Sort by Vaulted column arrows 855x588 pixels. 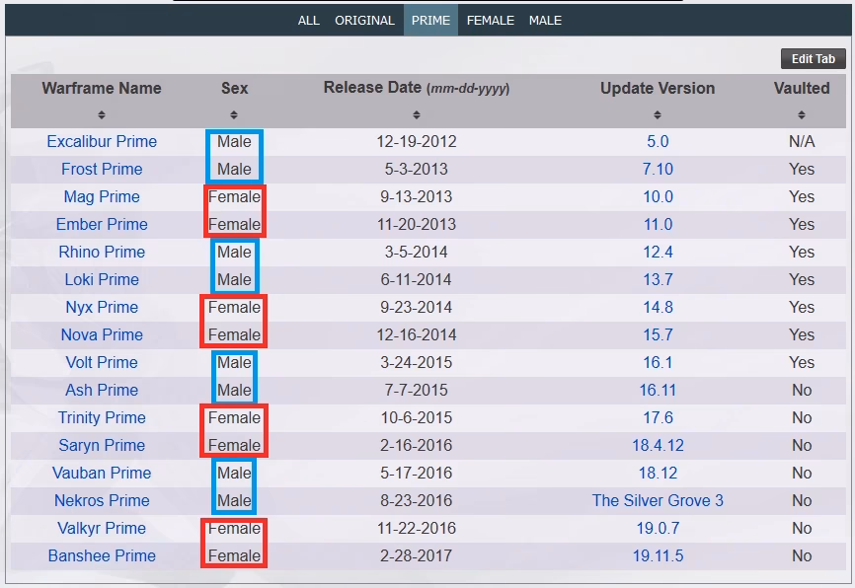pyautogui.click(x=801, y=115)
